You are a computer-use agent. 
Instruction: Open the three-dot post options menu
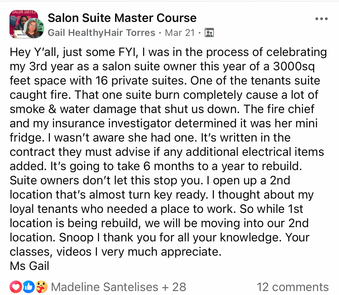[321, 19]
